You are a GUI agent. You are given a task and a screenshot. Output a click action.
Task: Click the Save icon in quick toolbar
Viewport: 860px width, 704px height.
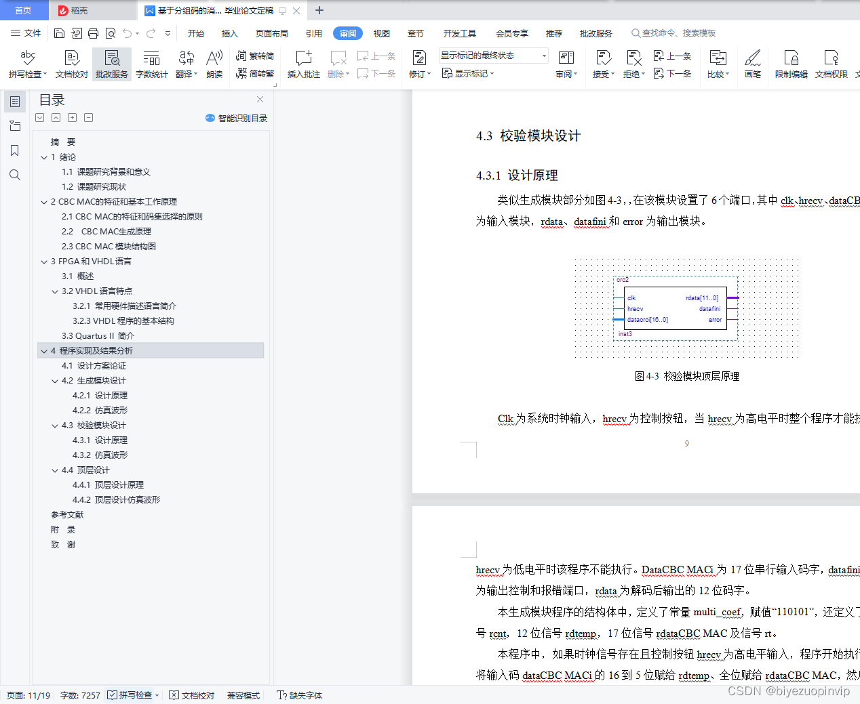pyautogui.click(x=59, y=33)
